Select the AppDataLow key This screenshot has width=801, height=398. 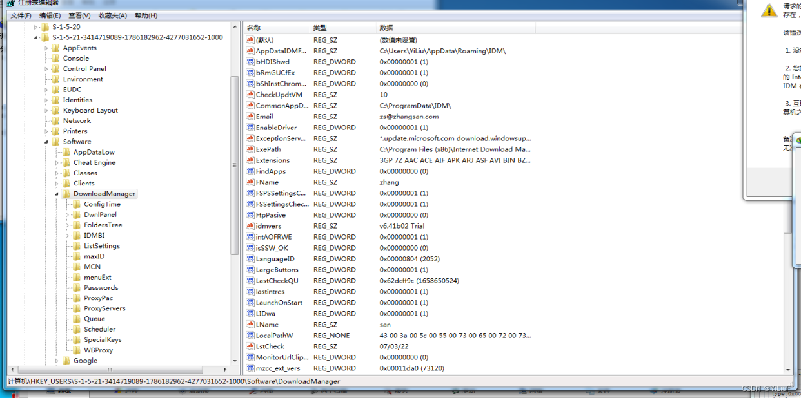[x=94, y=152]
